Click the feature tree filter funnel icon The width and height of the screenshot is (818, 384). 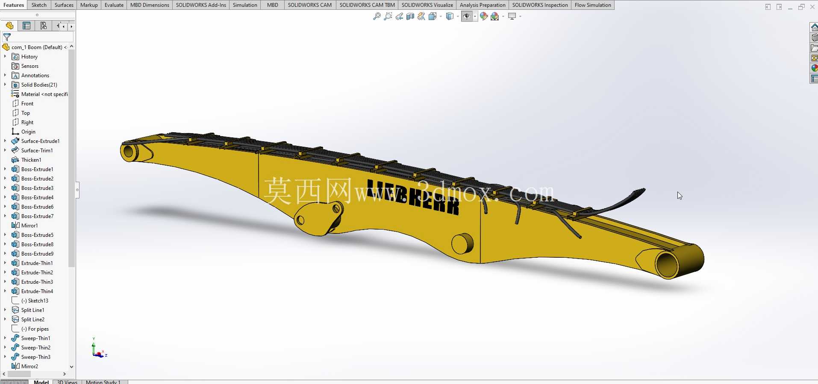tap(7, 37)
